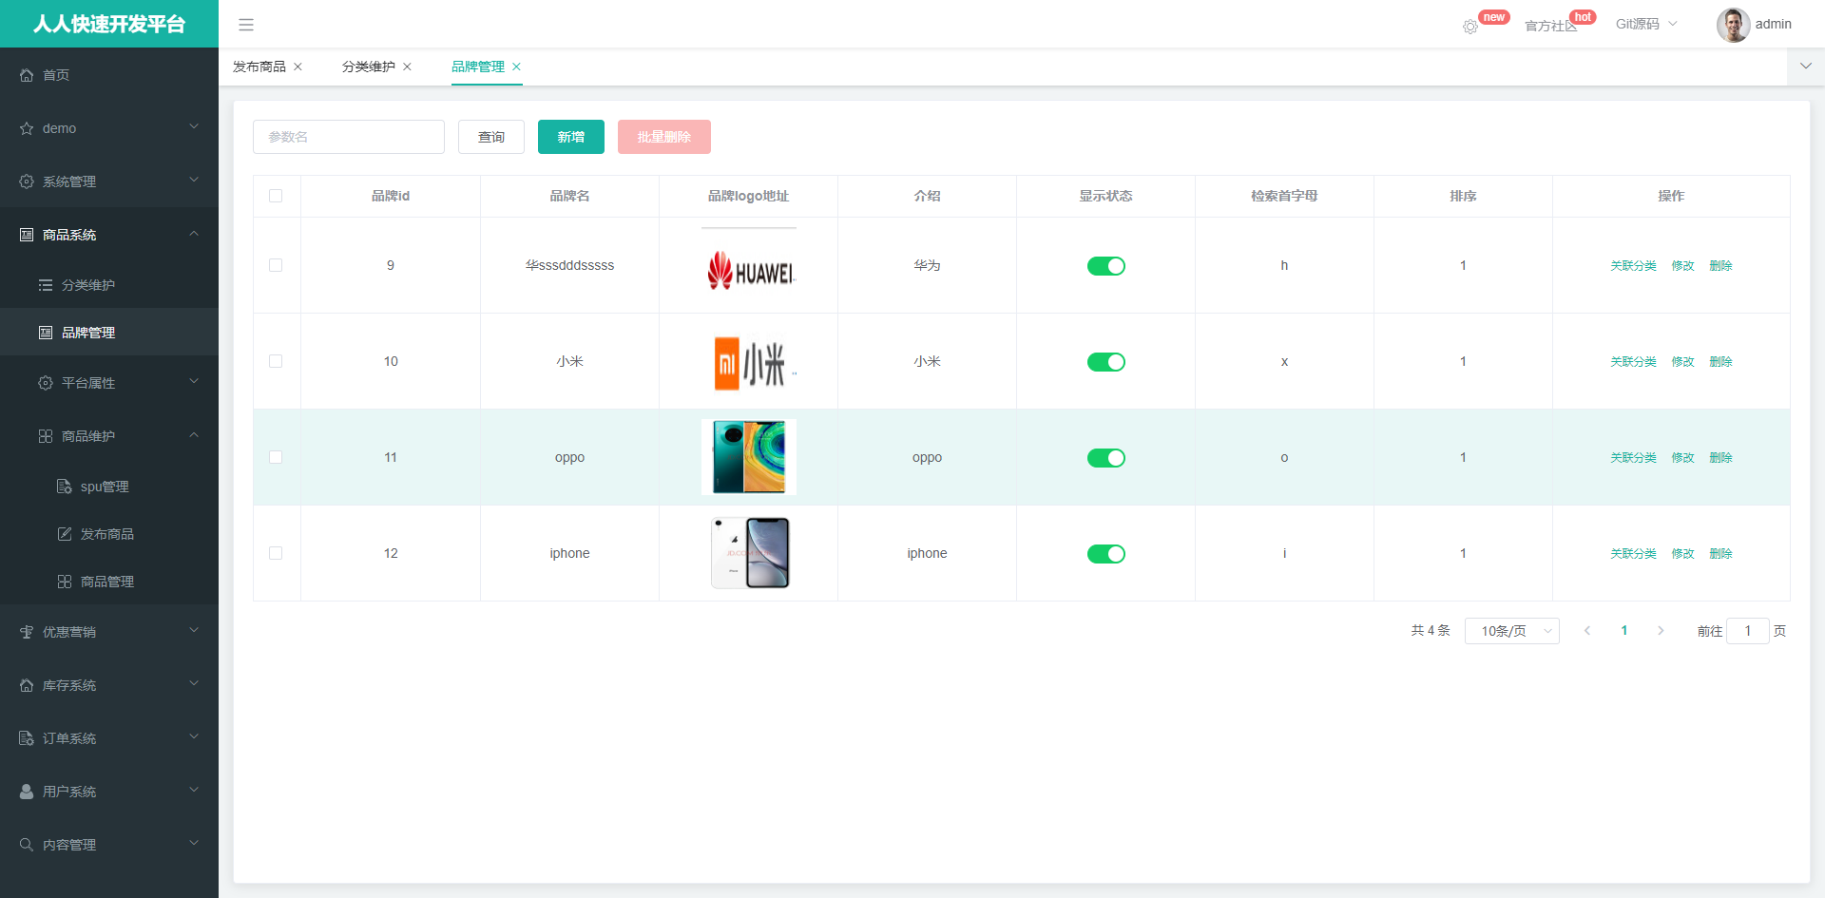Check the select-all checkbox in table header
This screenshot has width=1825, height=898.
[276, 196]
